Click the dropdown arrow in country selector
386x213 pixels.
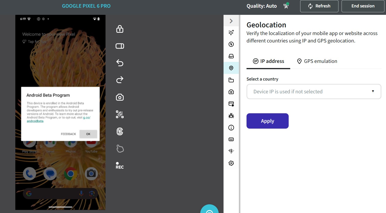[x=373, y=91]
